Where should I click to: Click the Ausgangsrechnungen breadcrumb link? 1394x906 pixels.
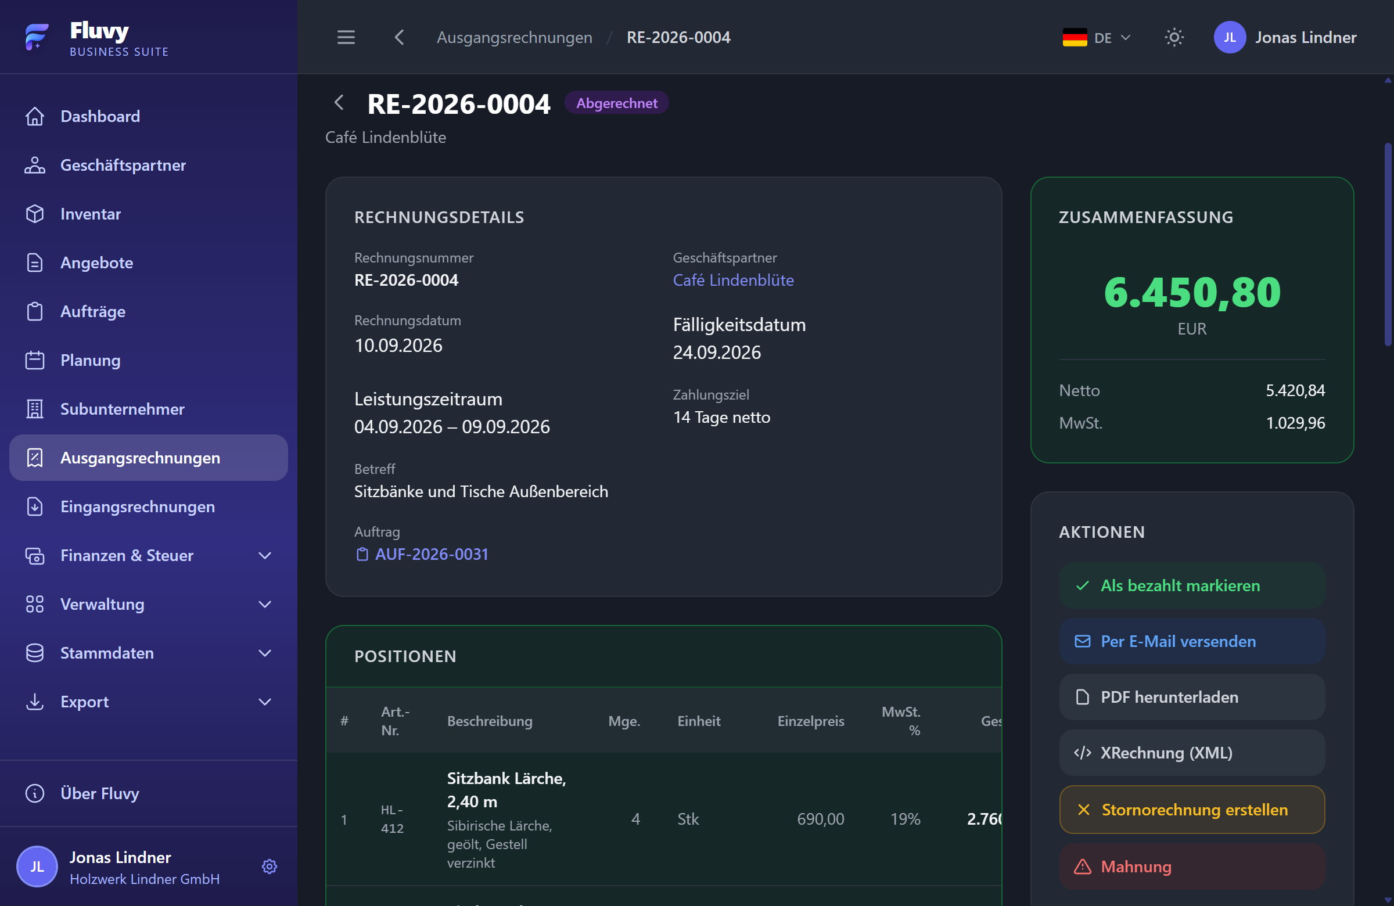pos(514,38)
